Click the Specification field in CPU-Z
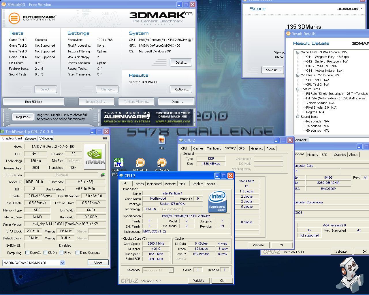This screenshot has width=369, height=295. pos(186,216)
